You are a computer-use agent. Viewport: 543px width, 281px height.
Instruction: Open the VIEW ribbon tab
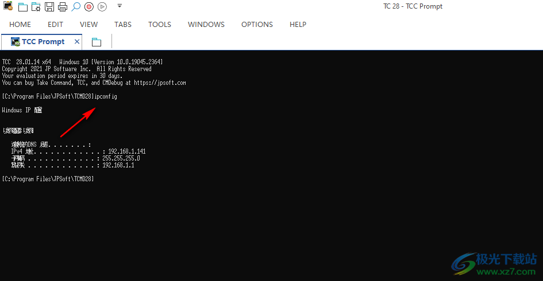click(88, 25)
